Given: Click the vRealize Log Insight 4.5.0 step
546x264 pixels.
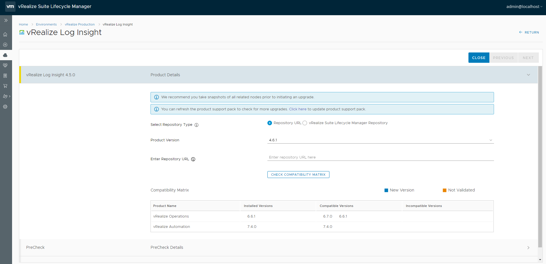Looking at the screenshot, I should click(51, 75).
